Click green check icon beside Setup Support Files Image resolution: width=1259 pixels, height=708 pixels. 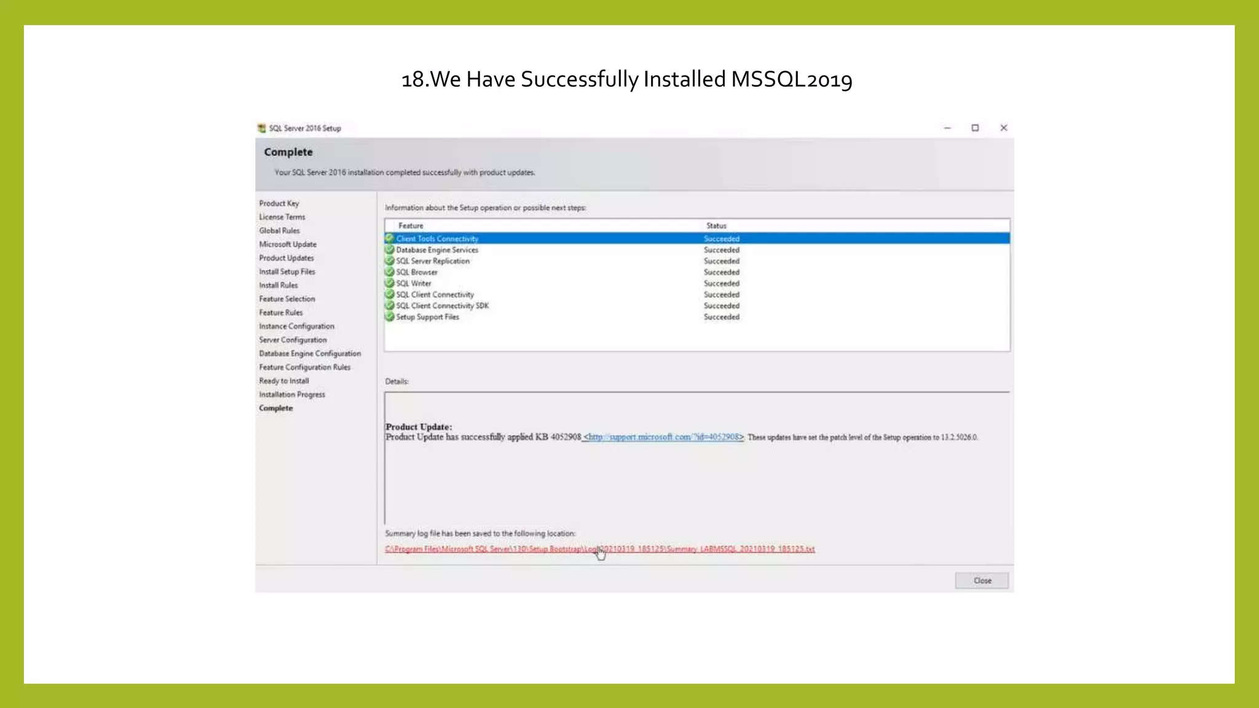389,317
